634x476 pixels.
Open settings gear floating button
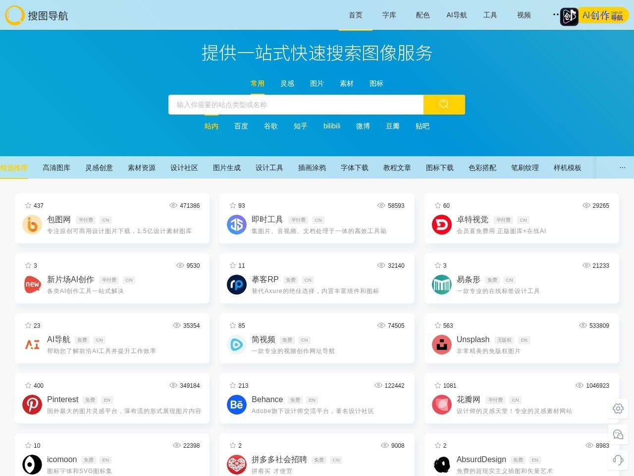click(x=618, y=409)
